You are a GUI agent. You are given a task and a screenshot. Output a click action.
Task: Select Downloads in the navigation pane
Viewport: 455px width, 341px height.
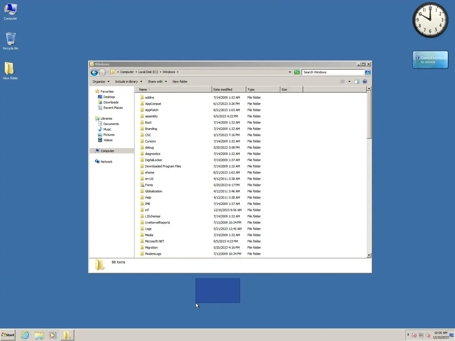(111, 102)
